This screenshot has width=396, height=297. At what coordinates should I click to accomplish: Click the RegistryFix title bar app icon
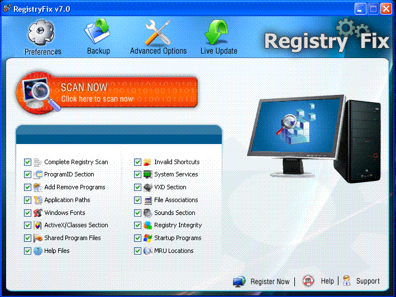(7, 8)
